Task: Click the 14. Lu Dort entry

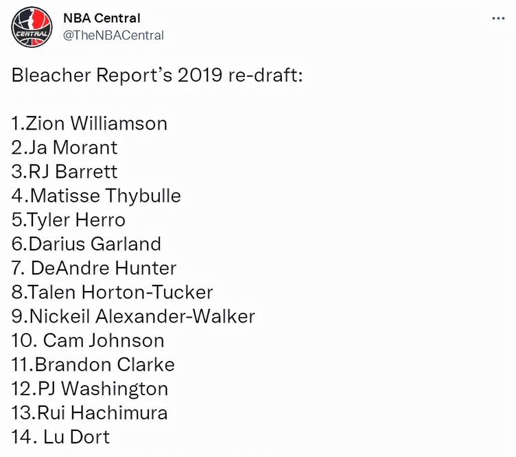Action: 60,437
